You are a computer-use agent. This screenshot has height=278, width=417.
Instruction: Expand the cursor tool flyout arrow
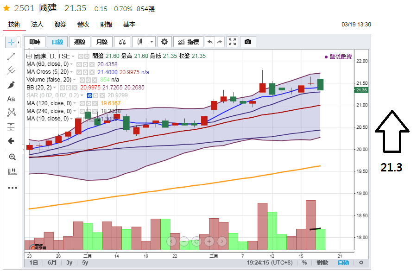(19, 42)
